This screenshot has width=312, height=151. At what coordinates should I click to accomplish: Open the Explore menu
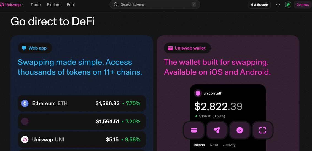(x=54, y=5)
